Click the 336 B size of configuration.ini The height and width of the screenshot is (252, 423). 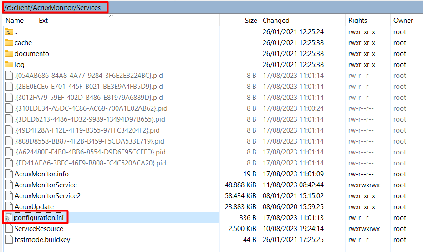pyautogui.click(x=248, y=218)
